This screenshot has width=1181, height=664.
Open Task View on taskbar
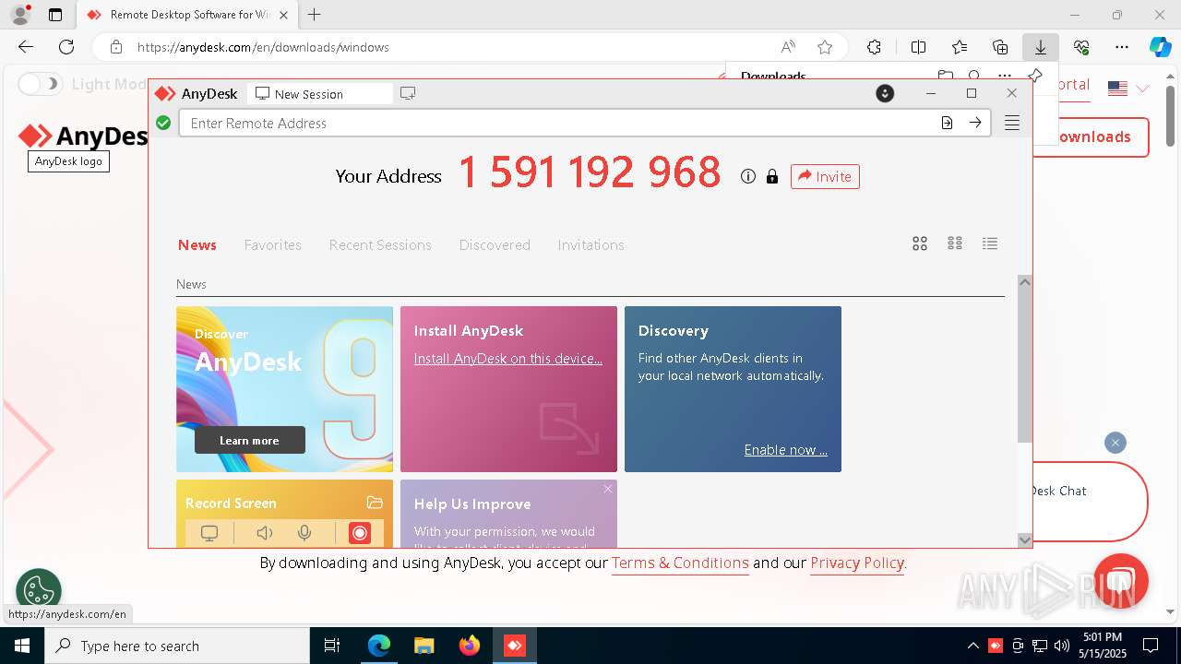(332, 646)
